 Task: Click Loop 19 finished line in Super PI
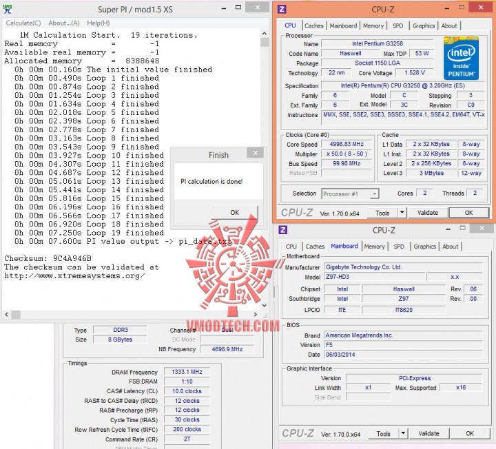click(89, 233)
